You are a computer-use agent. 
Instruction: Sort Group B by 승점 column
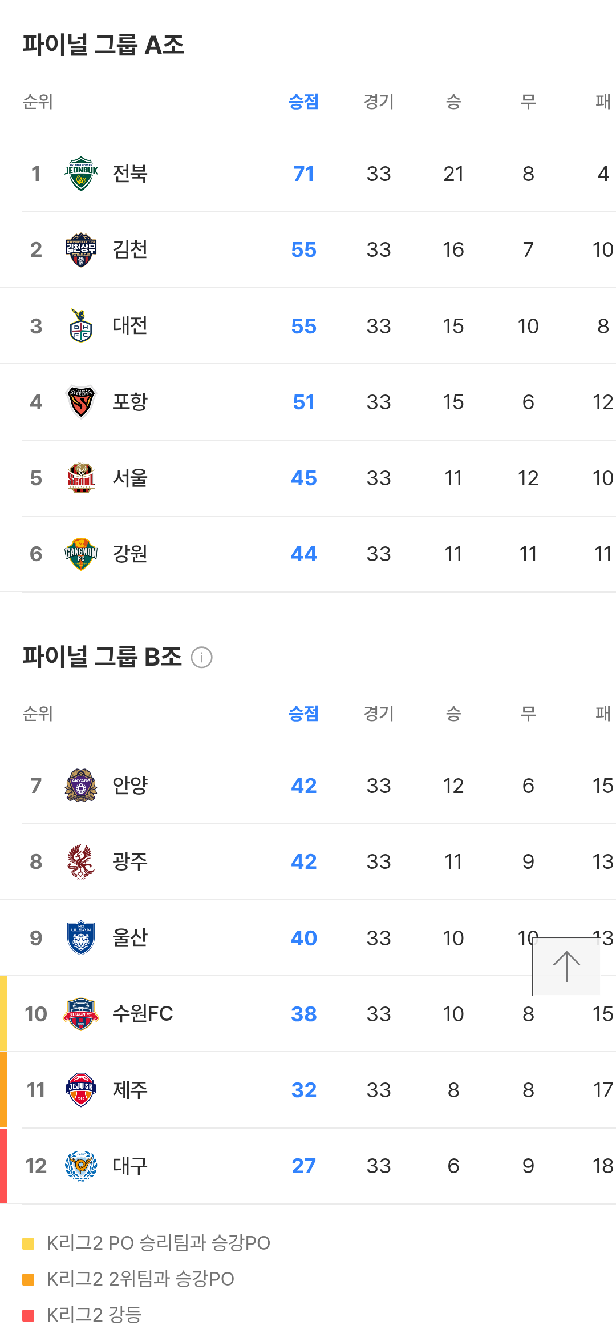(303, 714)
